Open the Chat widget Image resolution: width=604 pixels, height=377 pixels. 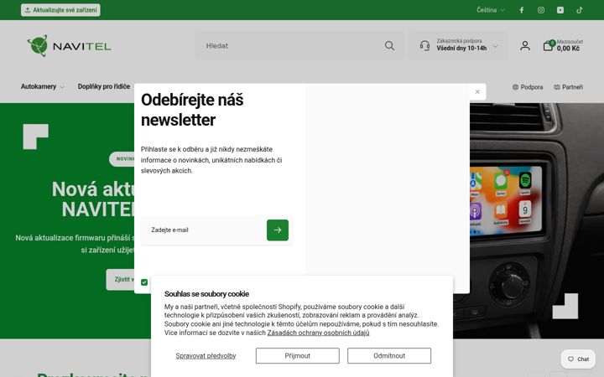tap(578, 359)
